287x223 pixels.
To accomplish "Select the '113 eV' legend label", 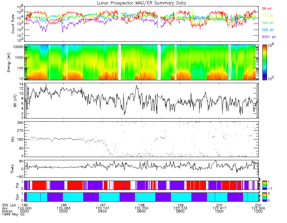I will click(x=268, y=16).
